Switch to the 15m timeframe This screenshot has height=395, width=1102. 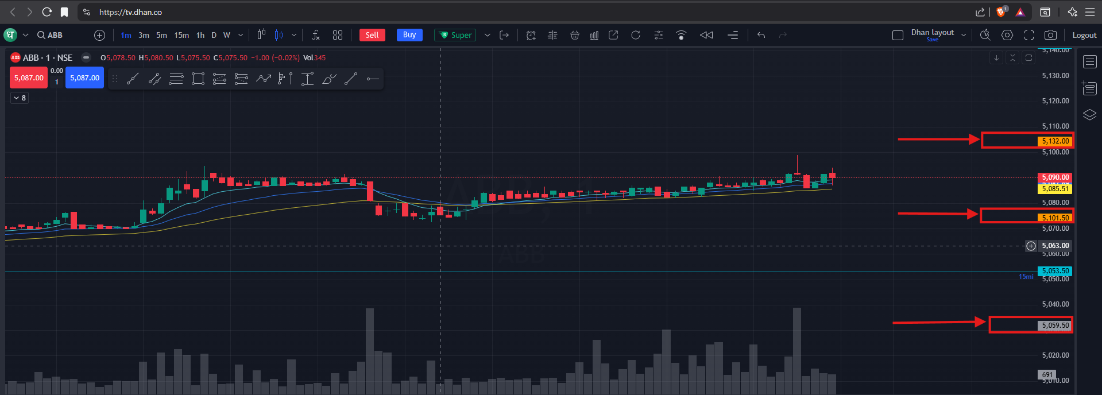[181, 35]
